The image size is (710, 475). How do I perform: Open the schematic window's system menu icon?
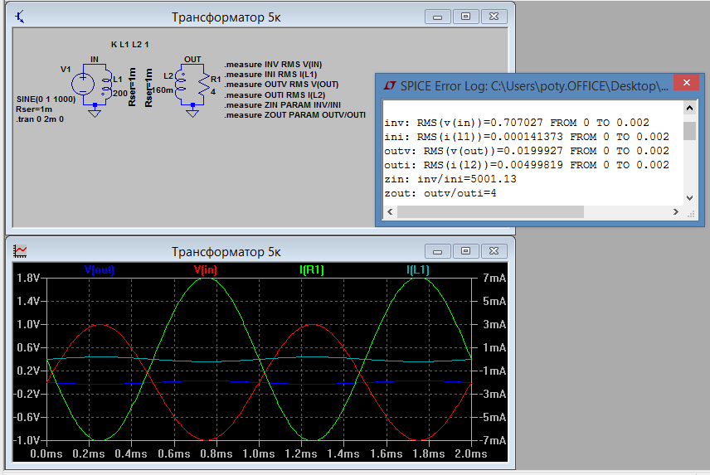[x=21, y=17]
